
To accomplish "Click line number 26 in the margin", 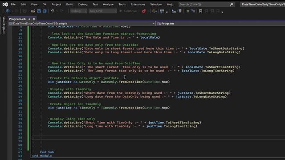I will (20, 93).
